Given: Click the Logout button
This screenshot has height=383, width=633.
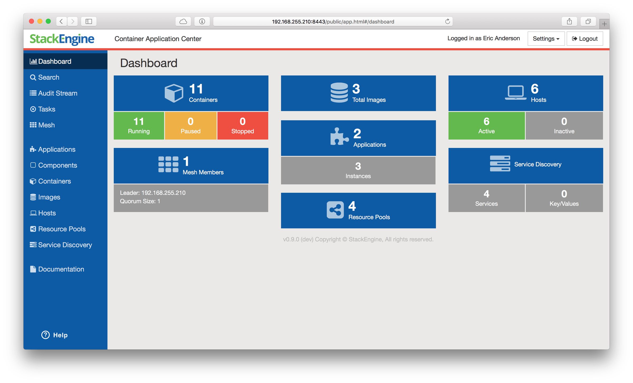Looking at the screenshot, I should click(x=584, y=38).
